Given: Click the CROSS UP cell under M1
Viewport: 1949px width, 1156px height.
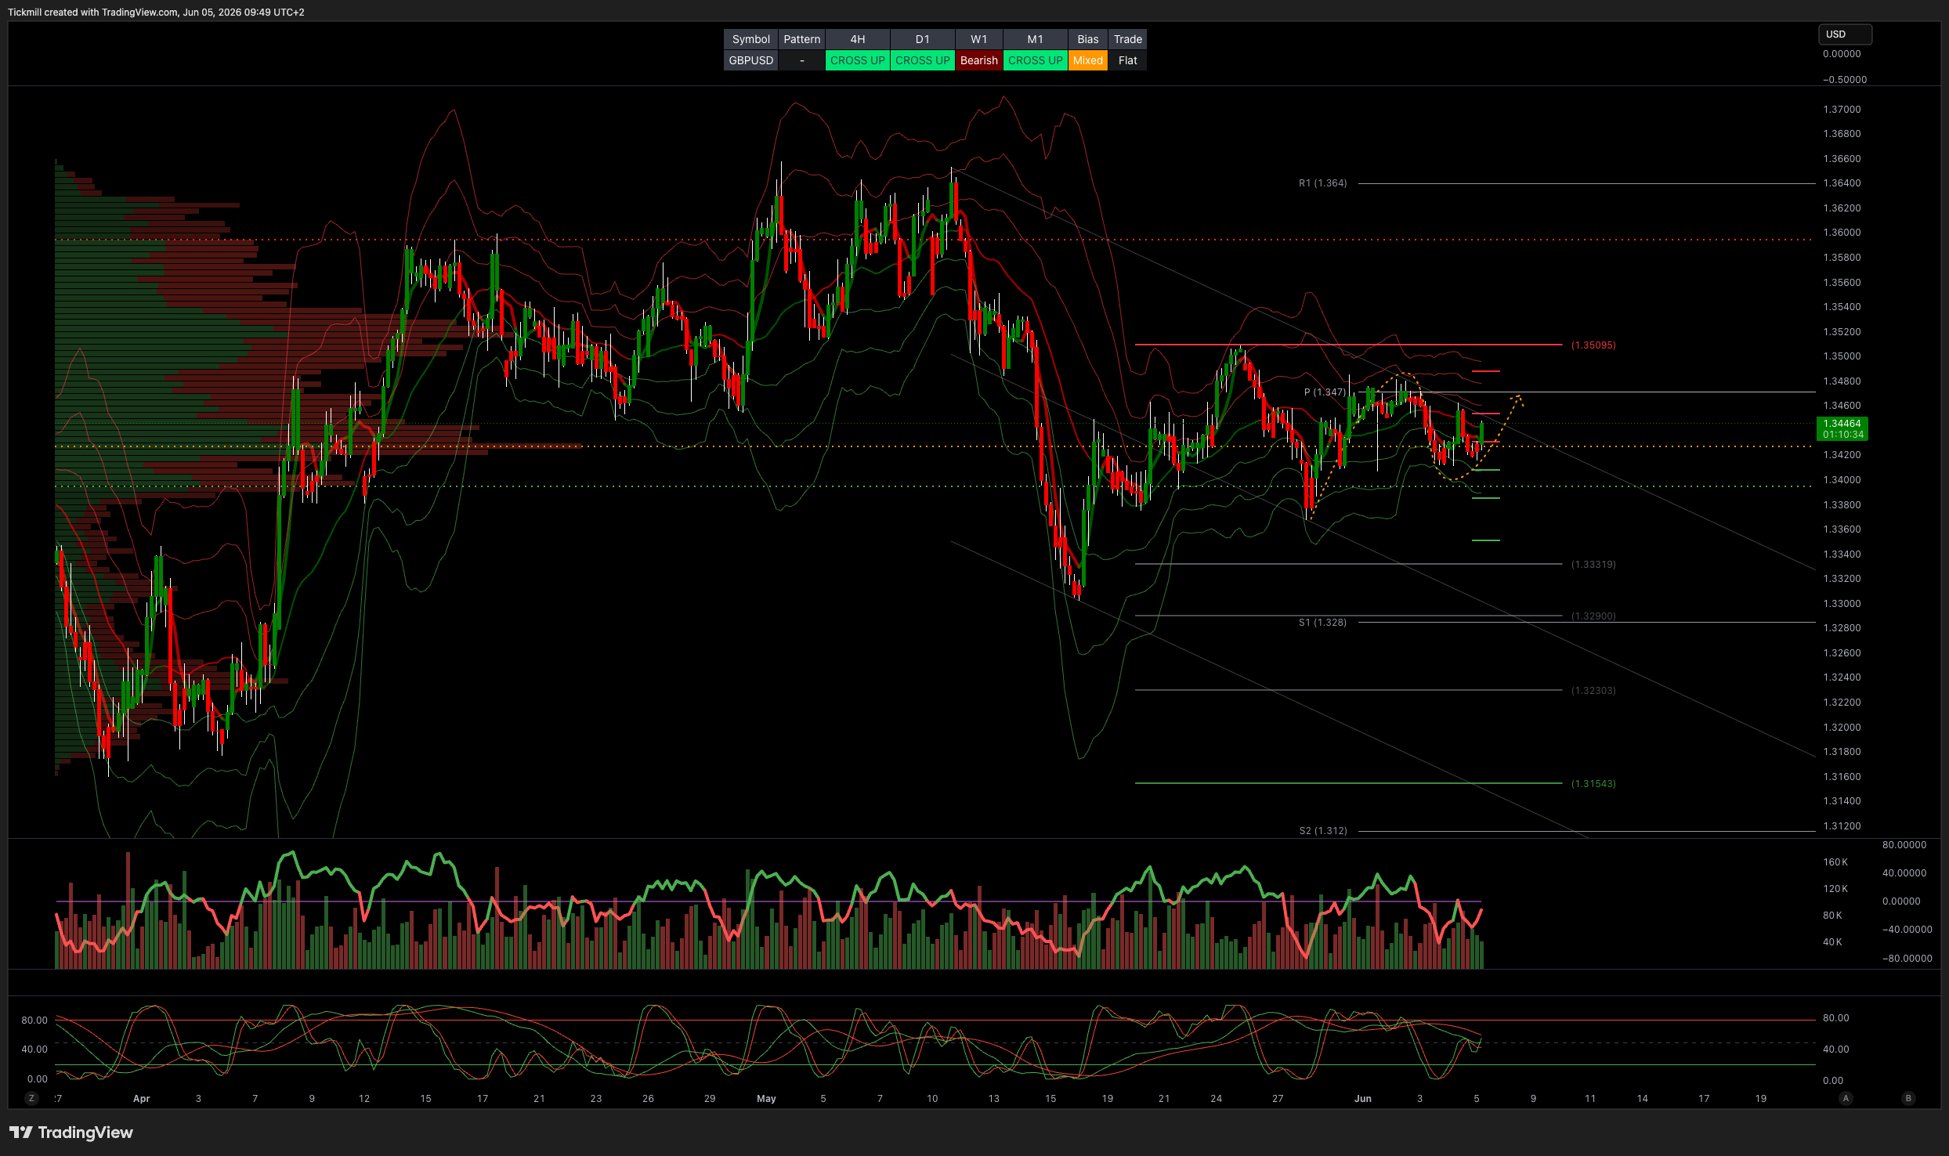Looking at the screenshot, I should pos(1035,60).
